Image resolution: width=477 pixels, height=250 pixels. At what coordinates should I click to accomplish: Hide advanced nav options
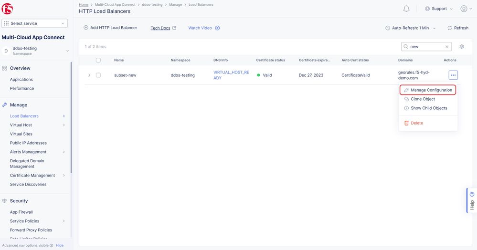[60, 245]
